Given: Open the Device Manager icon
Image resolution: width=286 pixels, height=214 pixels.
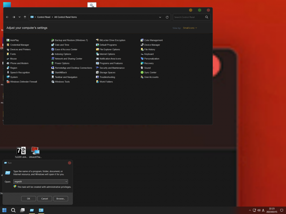Looking at the screenshot, I should coord(142,45).
